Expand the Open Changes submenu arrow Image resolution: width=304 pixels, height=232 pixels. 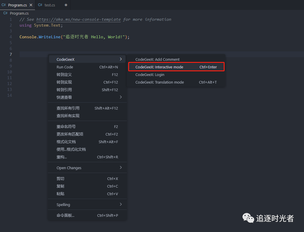tap(121, 167)
